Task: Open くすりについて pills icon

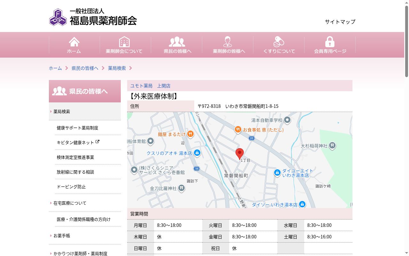Action: [279, 42]
